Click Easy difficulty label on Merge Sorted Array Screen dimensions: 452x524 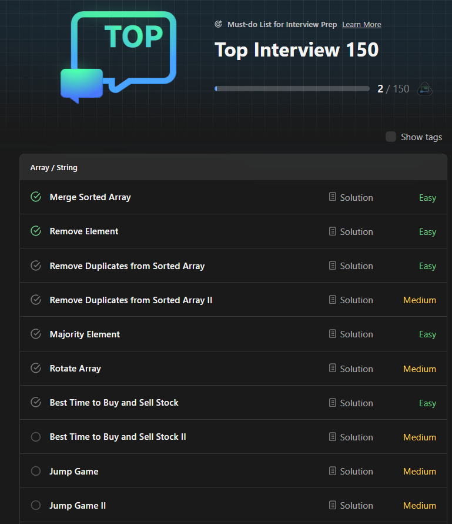click(427, 197)
